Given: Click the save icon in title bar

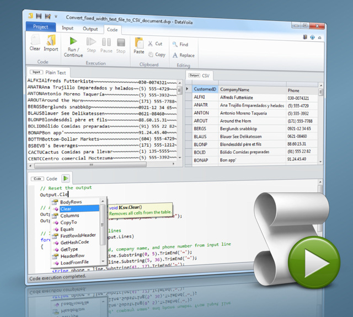Looking at the screenshot, I should click(39, 16).
